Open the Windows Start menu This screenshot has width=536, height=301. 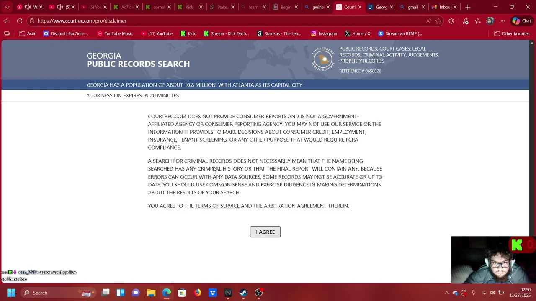click(11, 293)
